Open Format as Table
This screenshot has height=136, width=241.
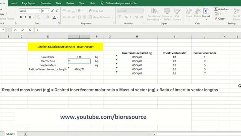tap(167, 14)
